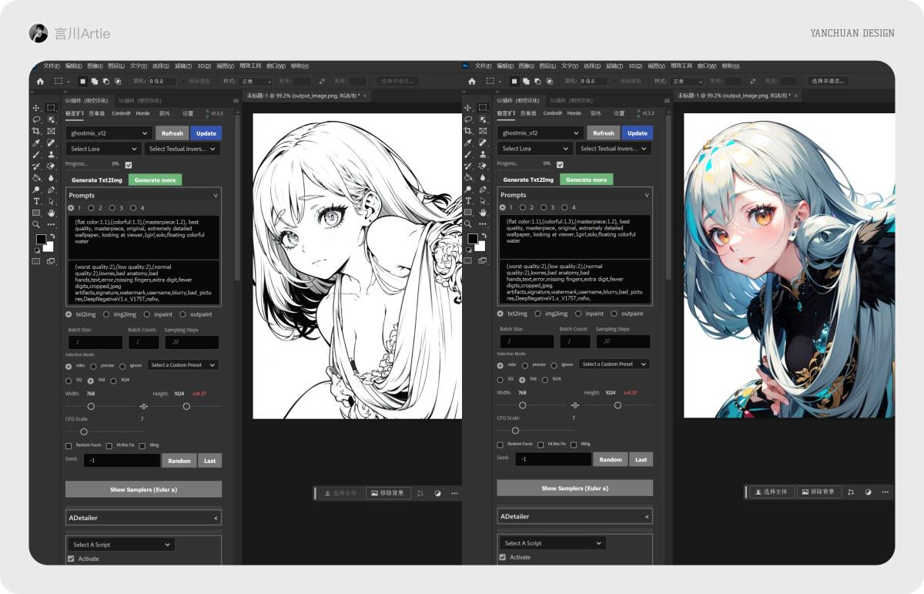
Task: Collapse the Prompts section
Action: [x=216, y=196]
